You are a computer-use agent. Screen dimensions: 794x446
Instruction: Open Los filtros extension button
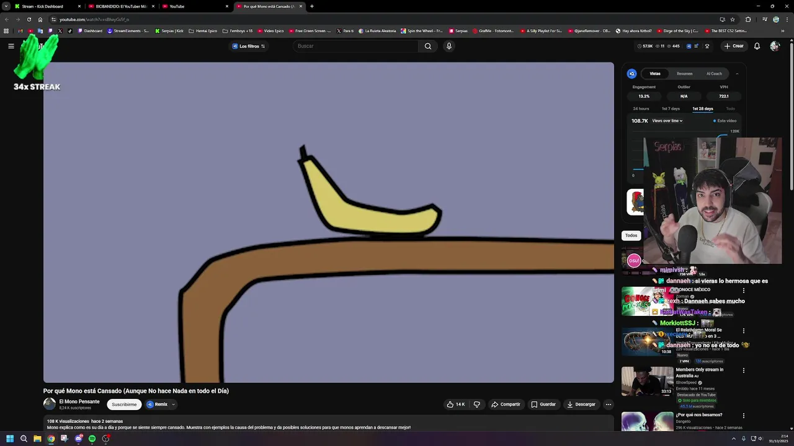pos(249,46)
